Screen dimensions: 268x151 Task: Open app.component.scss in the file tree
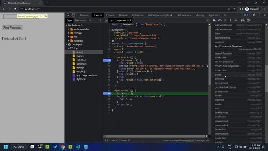pos(87,75)
